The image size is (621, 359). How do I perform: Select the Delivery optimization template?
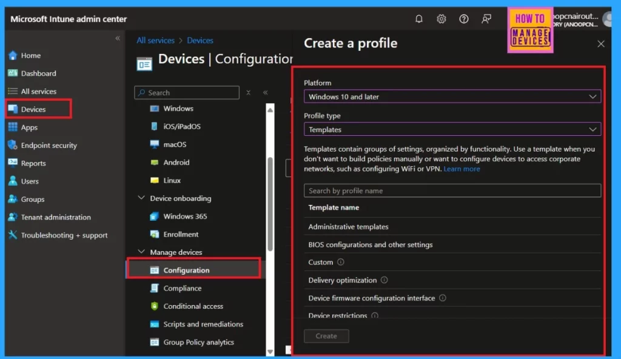tap(452, 280)
